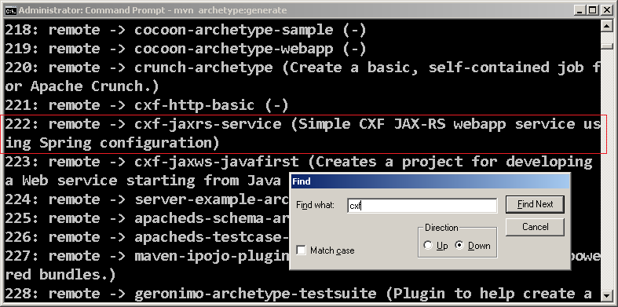618x307 pixels.
Task: Click the 'red bundles.)' text line
Action: pos(60,275)
